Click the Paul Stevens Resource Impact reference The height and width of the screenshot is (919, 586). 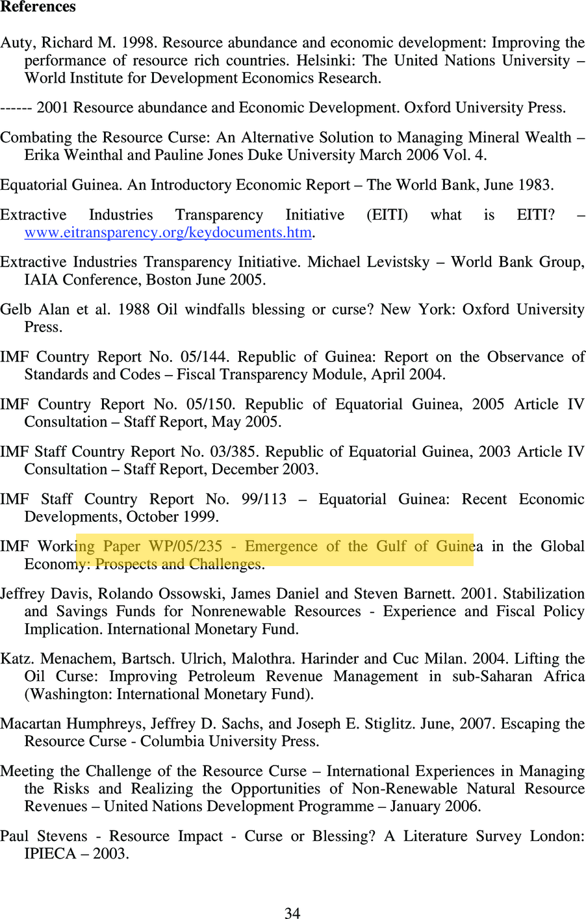292,844
